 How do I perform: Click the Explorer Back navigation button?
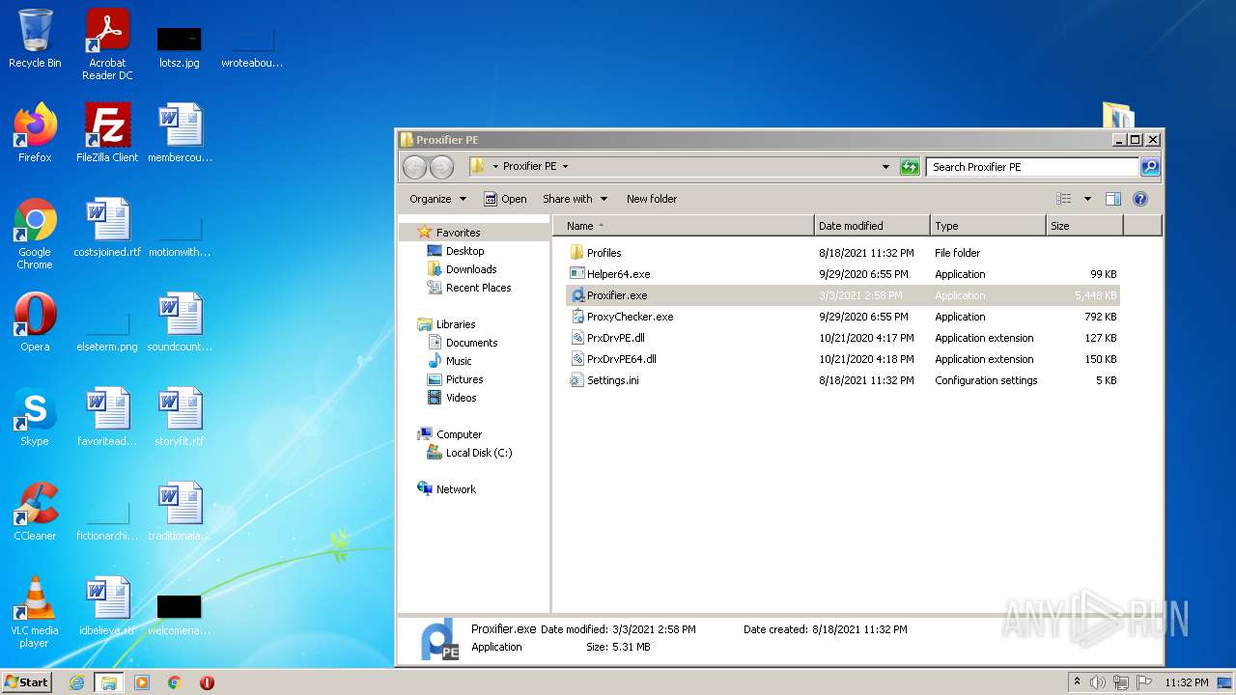[x=414, y=167]
